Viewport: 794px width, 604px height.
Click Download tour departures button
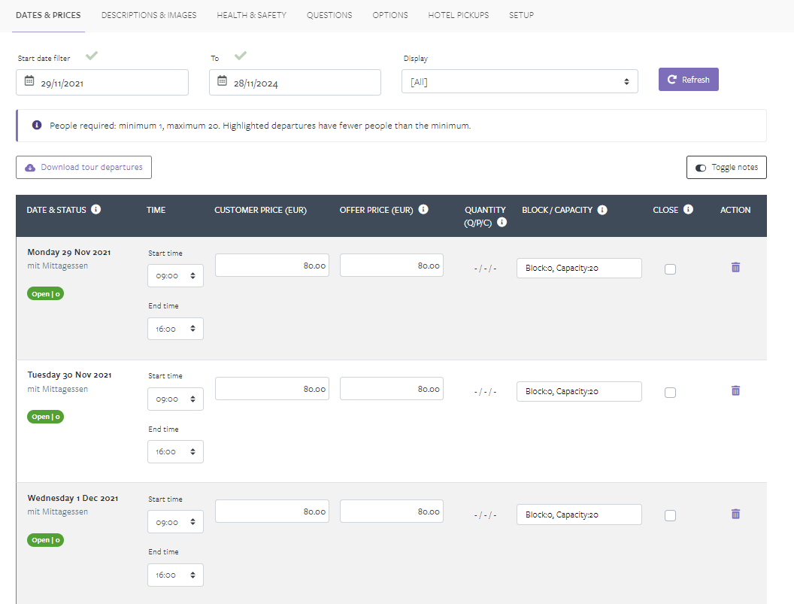[83, 167]
